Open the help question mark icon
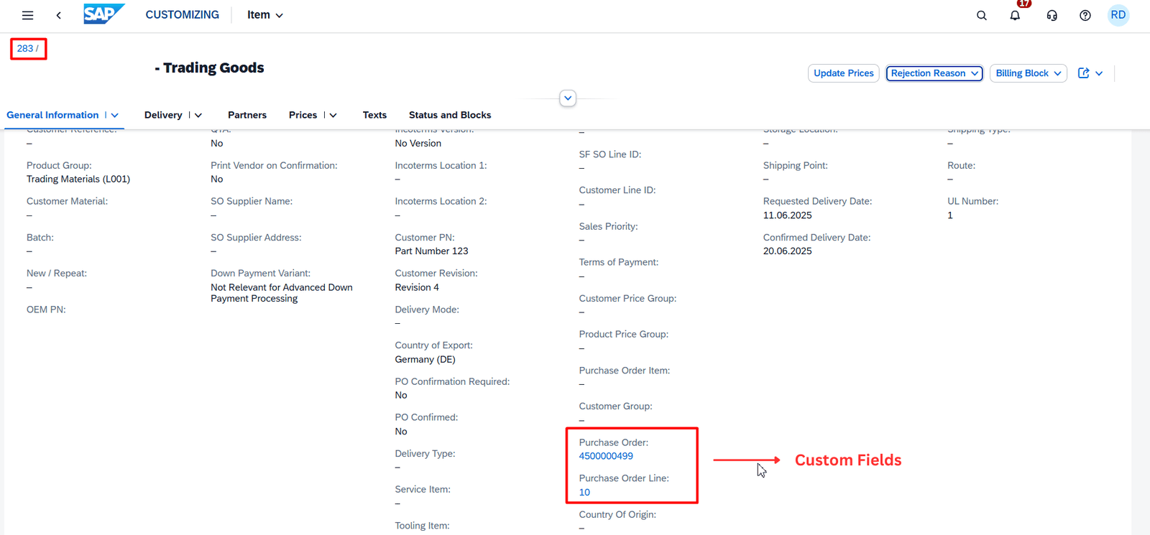Viewport: 1150px width, 535px height. click(x=1085, y=16)
